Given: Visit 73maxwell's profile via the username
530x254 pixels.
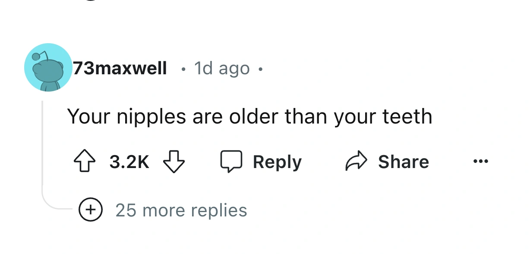Looking at the screenshot, I should [120, 68].
